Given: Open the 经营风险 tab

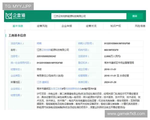Looking at the screenshot, I should click(42, 26).
